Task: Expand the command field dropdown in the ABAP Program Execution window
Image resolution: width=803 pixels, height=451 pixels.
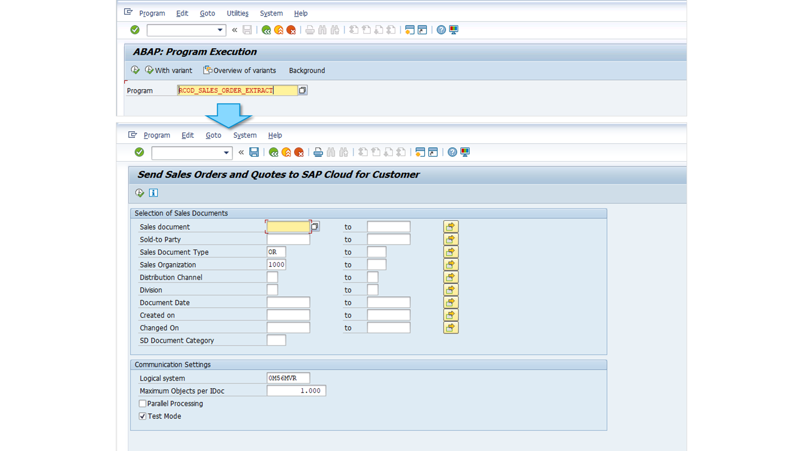Action: pyautogui.click(x=220, y=30)
